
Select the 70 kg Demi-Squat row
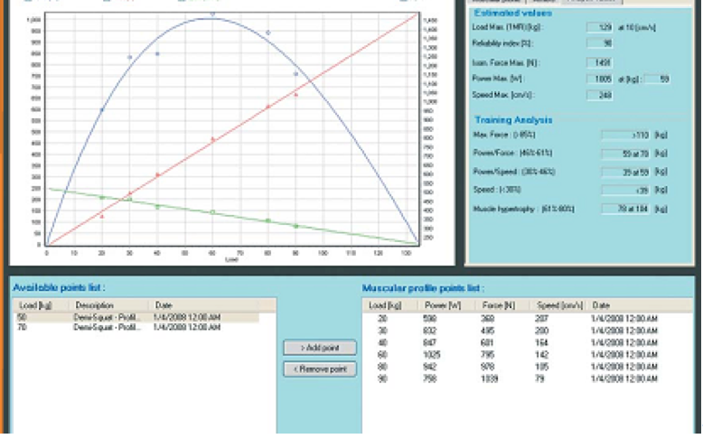tap(136, 327)
